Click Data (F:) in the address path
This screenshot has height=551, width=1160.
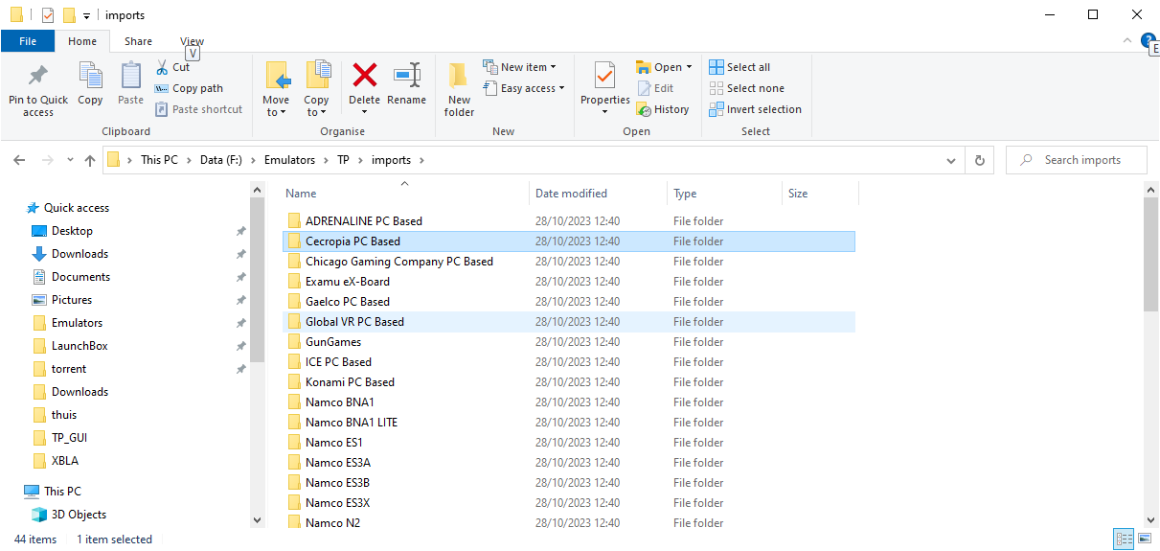point(221,160)
